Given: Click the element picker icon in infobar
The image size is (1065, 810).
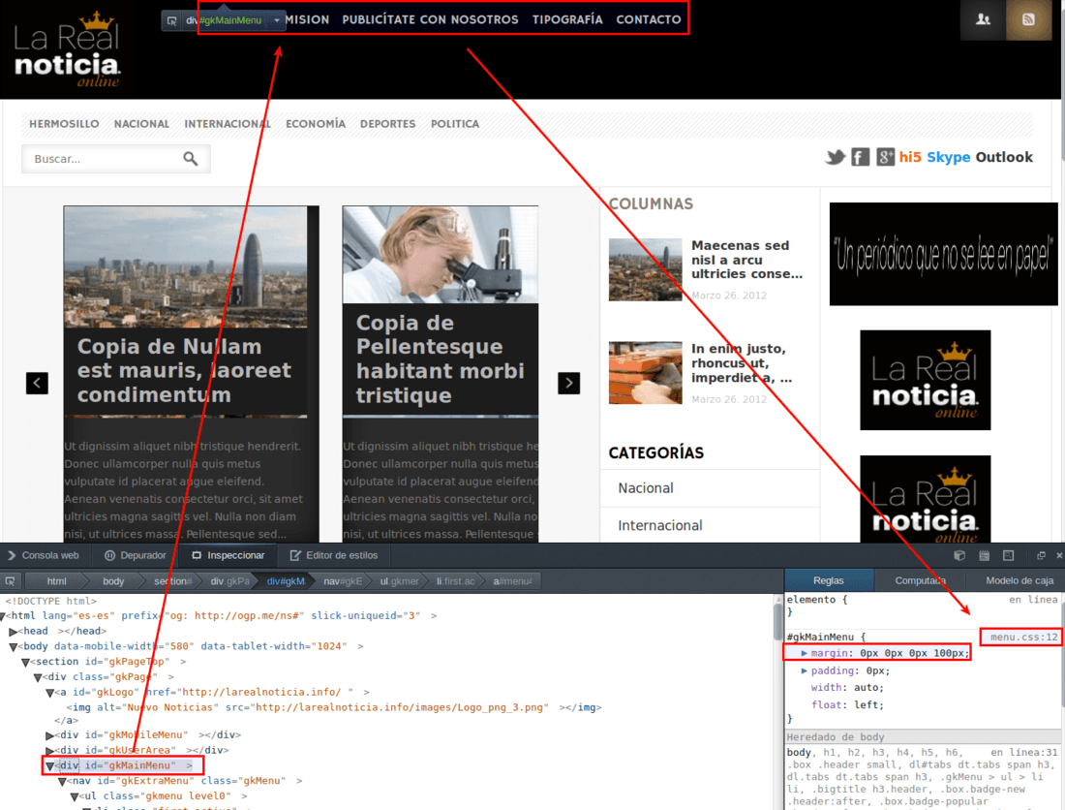Looking at the screenshot, I should [x=171, y=20].
